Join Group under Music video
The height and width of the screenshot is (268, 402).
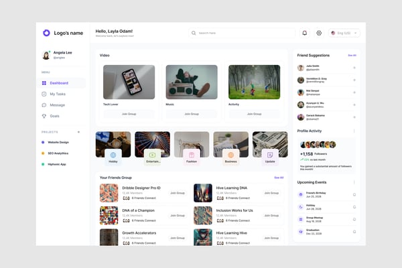coord(192,114)
